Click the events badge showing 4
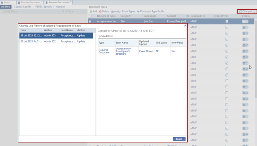Screen dimensions: 257x146 point(245,81)
